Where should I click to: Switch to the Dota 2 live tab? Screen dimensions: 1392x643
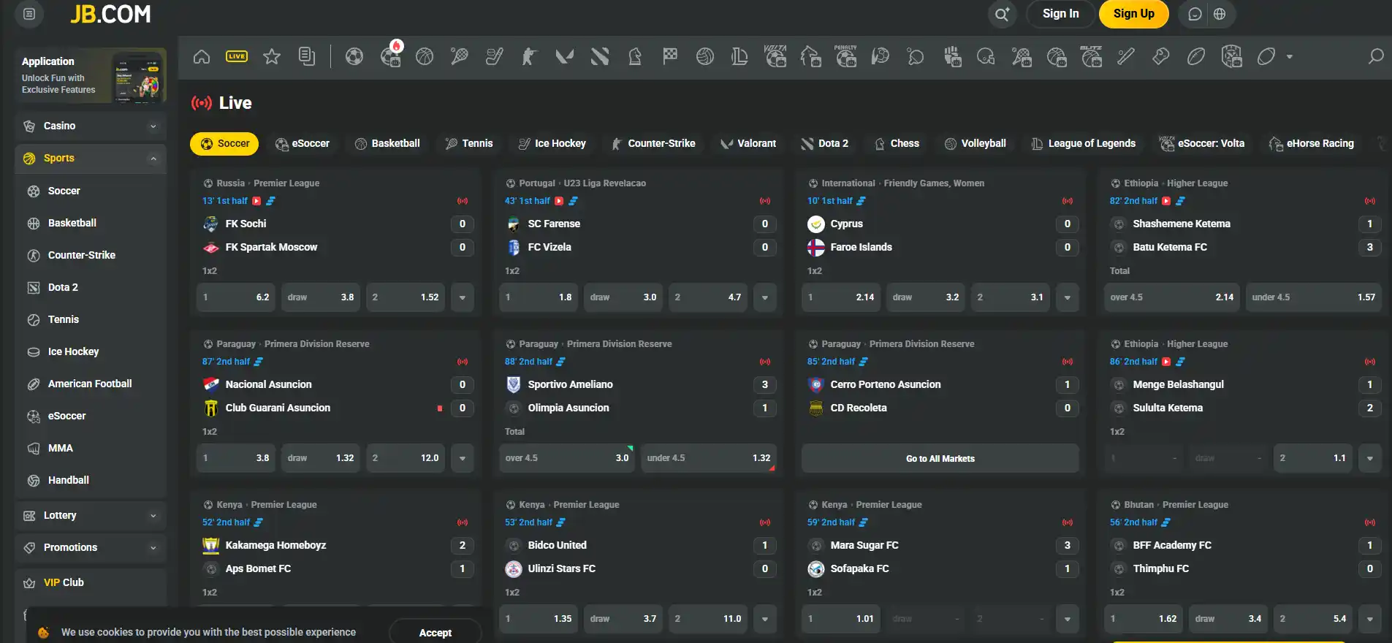pyautogui.click(x=825, y=144)
